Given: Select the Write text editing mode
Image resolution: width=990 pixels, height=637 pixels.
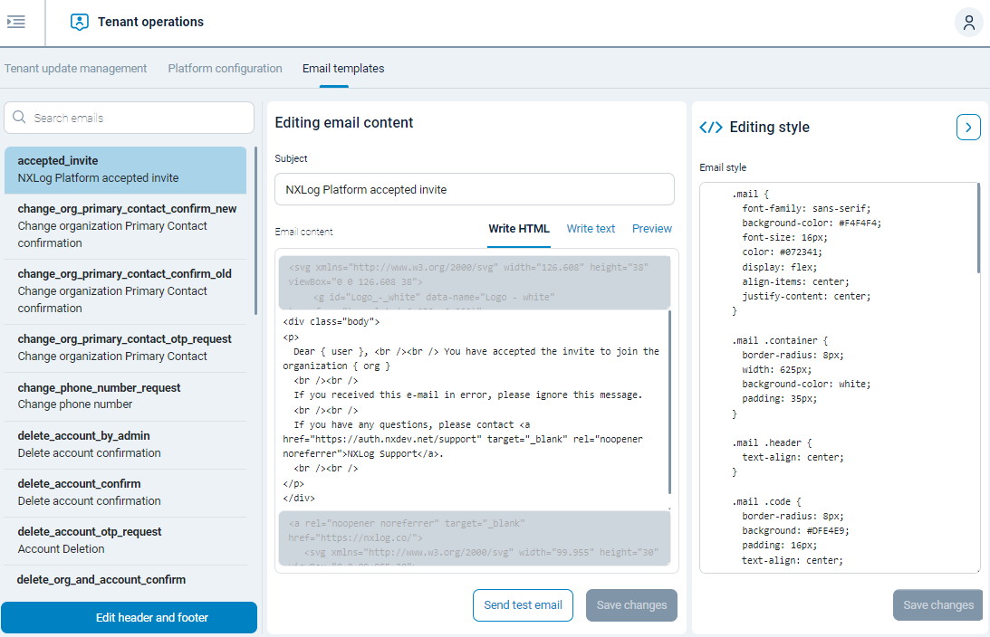Looking at the screenshot, I should (591, 228).
